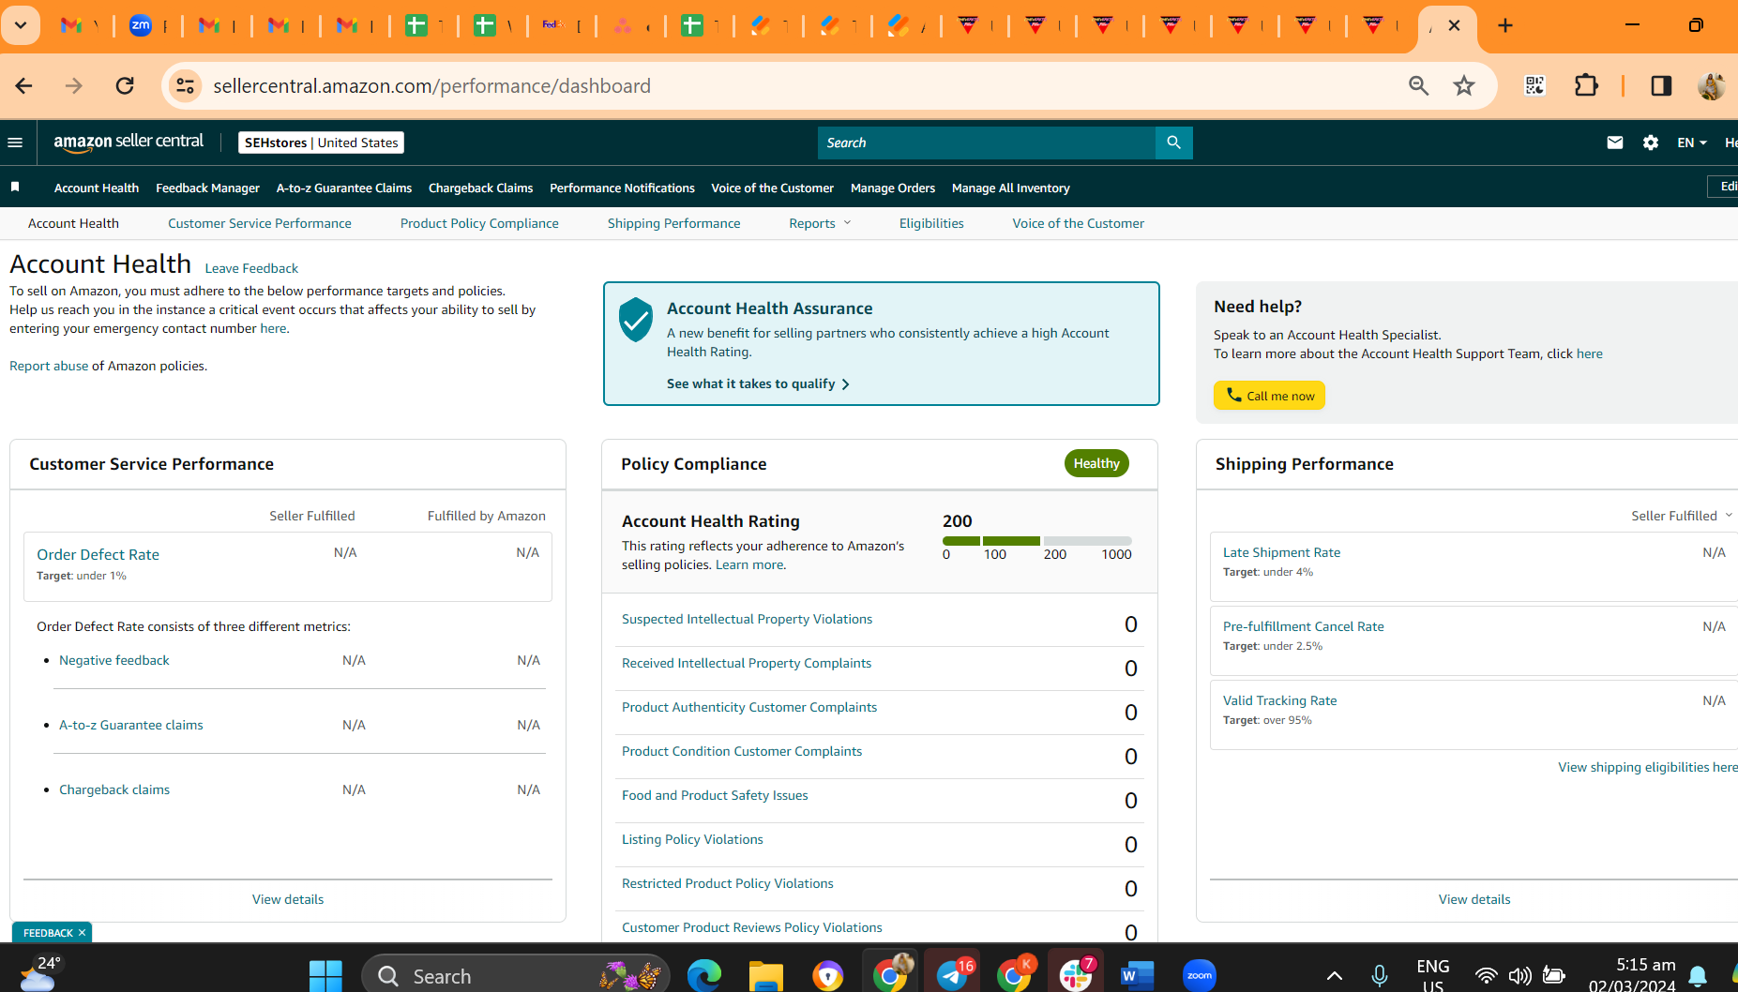Image resolution: width=1738 pixels, height=992 pixels.
Task: Open the browser extensions puzzle icon
Action: [x=1586, y=86]
